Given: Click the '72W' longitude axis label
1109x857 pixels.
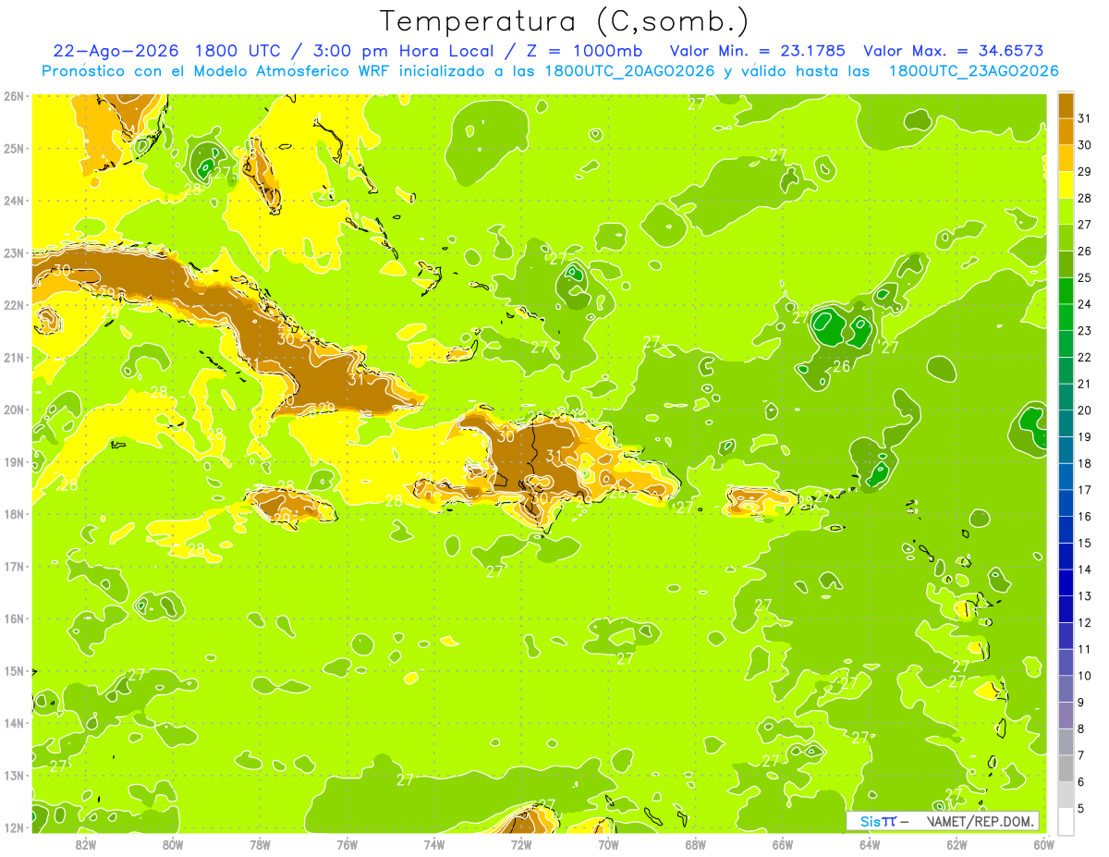Looking at the screenshot, I should pyautogui.click(x=521, y=844).
